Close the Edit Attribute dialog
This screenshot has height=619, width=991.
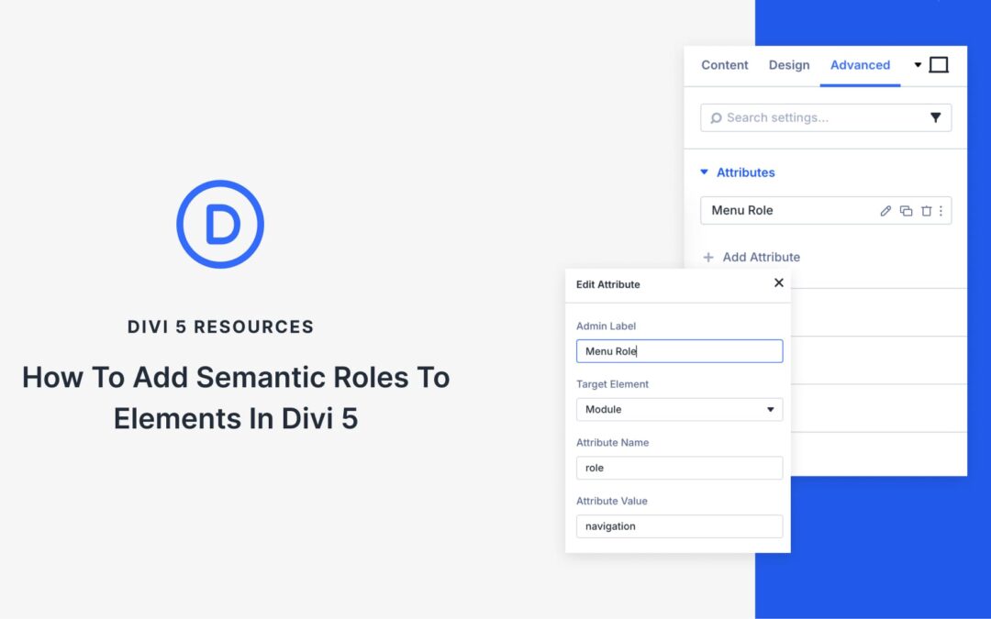pyautogui.click(x=778, y=283)
